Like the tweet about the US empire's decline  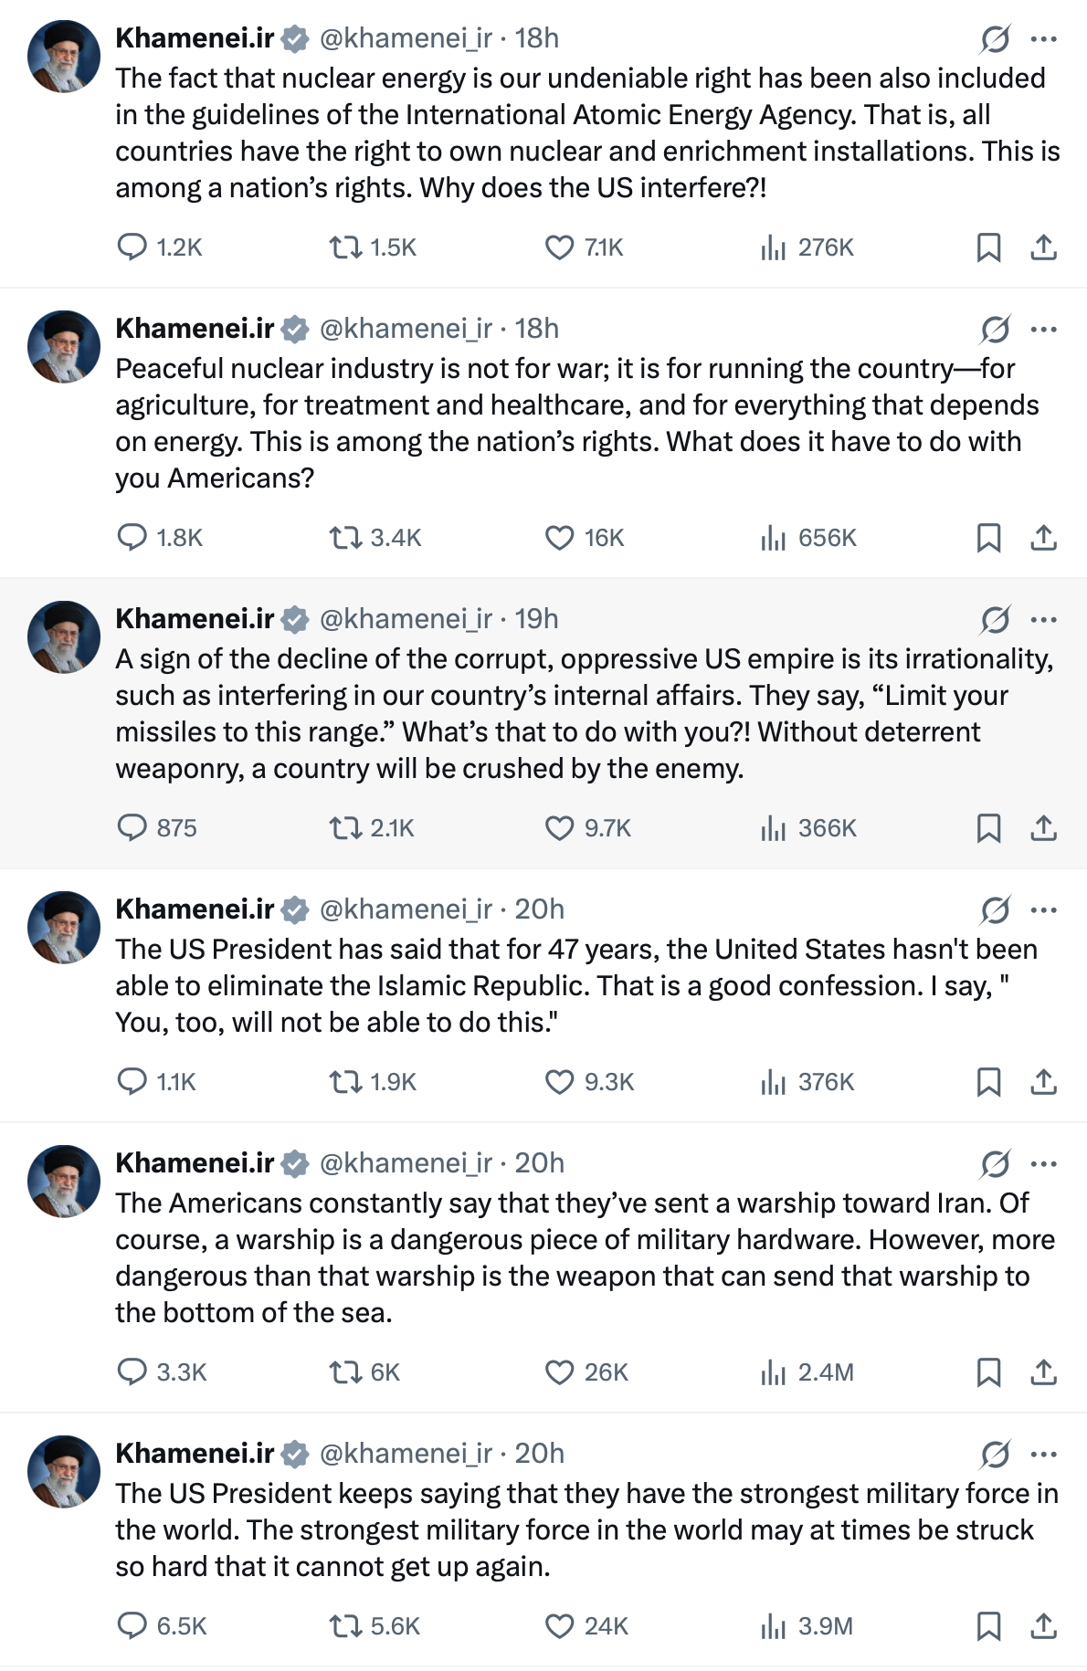tap(559, 827)
